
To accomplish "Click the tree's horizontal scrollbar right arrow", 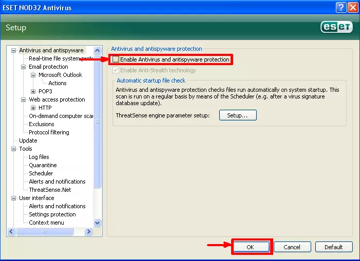I will tap(88, 232).
